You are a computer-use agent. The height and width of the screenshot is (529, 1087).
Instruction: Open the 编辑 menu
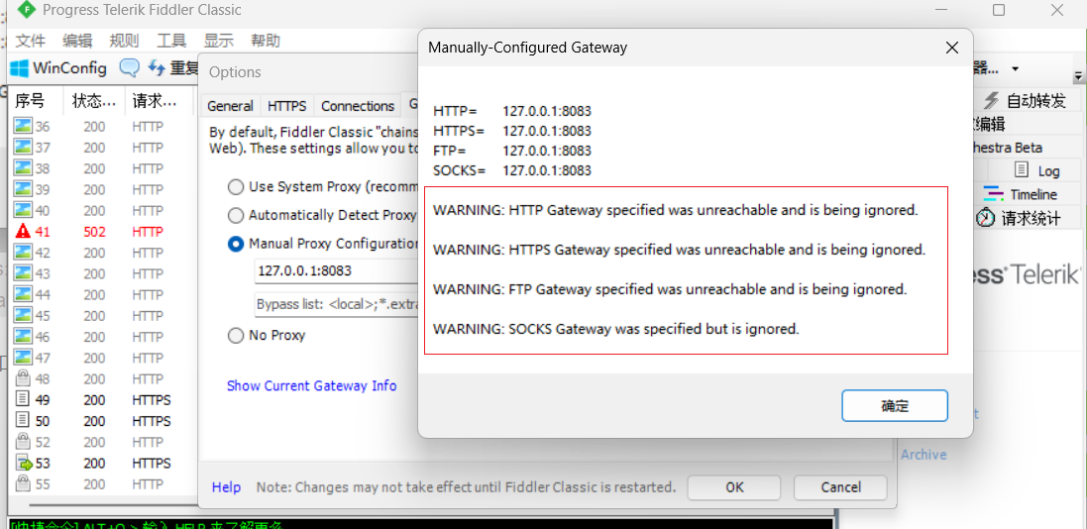77,41
